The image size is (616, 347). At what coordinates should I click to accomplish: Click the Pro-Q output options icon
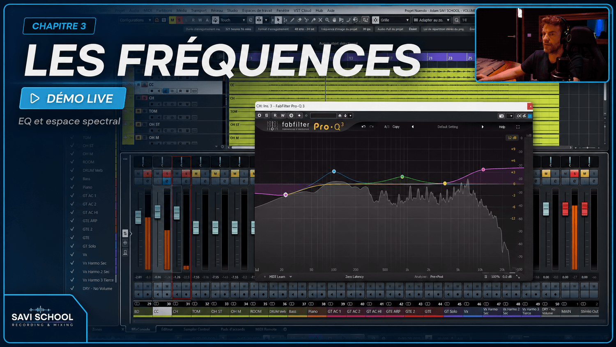486,277
